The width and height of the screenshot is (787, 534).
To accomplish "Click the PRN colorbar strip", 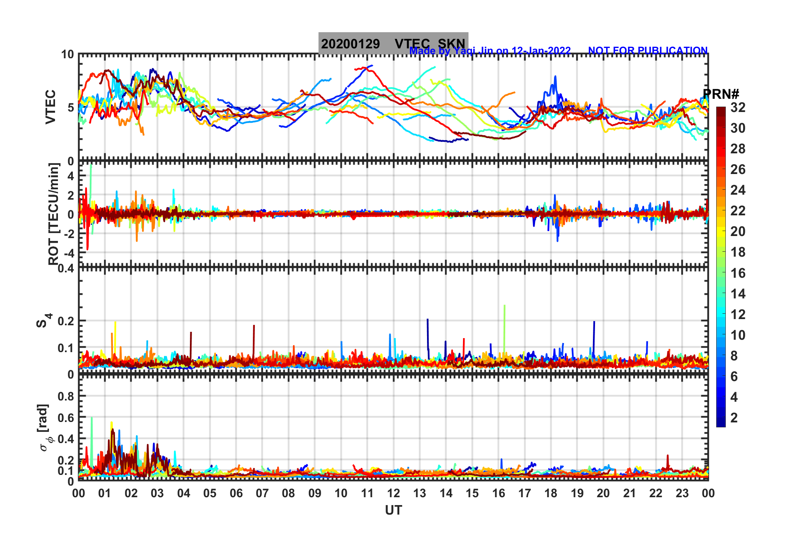I will point(721,267).
